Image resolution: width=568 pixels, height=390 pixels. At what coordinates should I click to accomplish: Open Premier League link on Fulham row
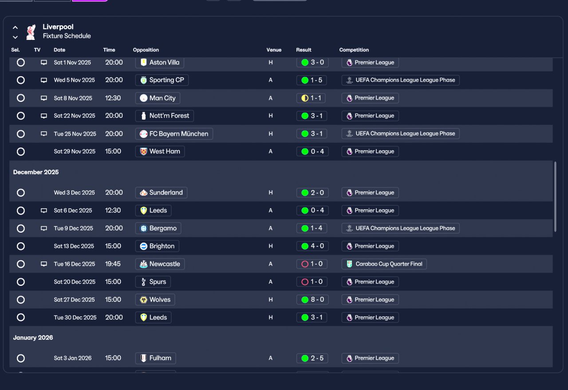click(x=370, y=358)
